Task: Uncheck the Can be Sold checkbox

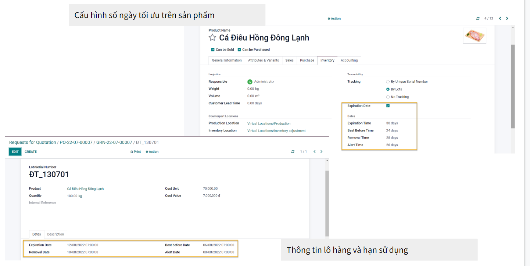Action: coord(213,50)
